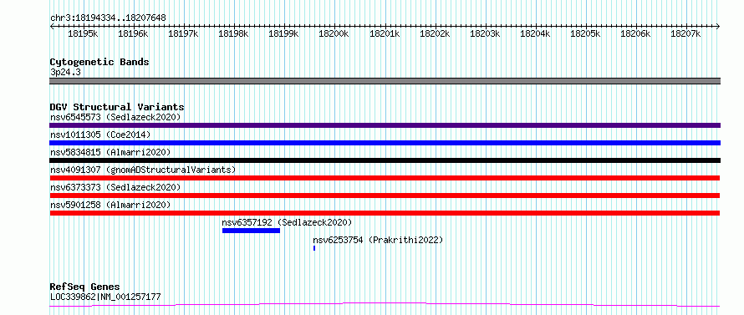The width and height of the screenshot is (744, 315).
Task: Click the 18205k ruler position
Action: pyautogui.click(x=585, y=33)
